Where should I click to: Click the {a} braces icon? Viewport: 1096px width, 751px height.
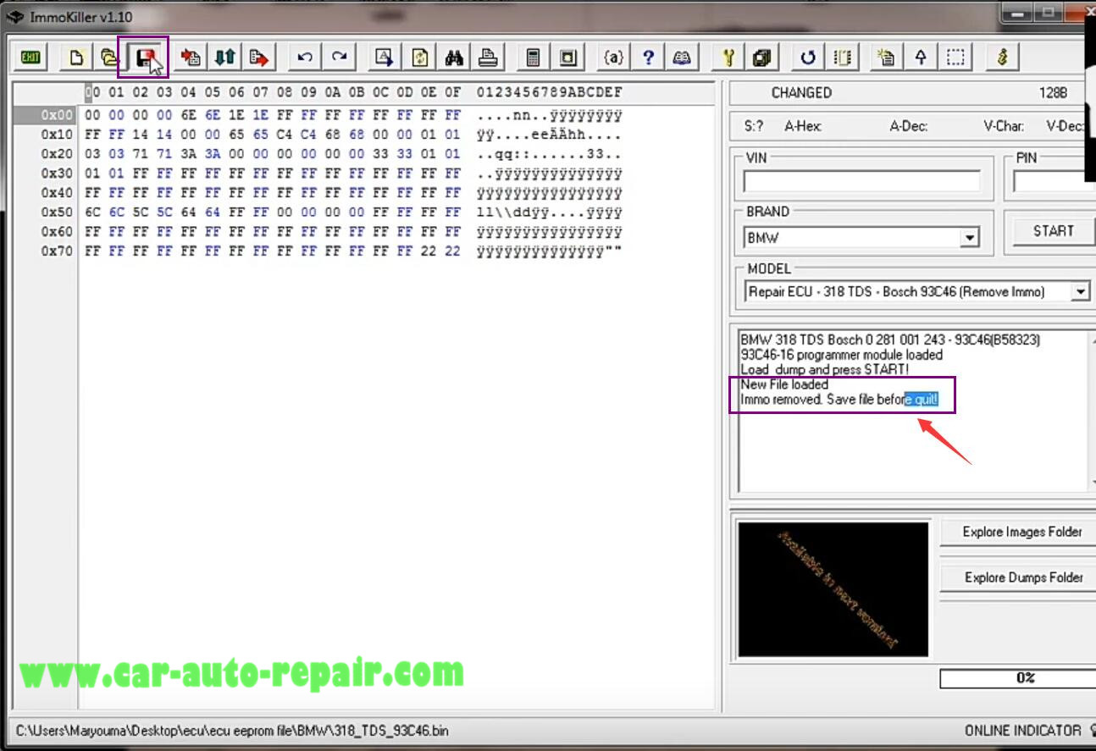[614, 58]
